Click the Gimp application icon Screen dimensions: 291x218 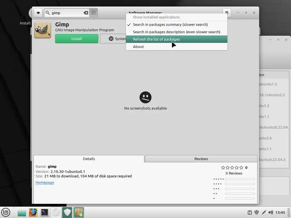pyautogui.click(x=43, y=30)
